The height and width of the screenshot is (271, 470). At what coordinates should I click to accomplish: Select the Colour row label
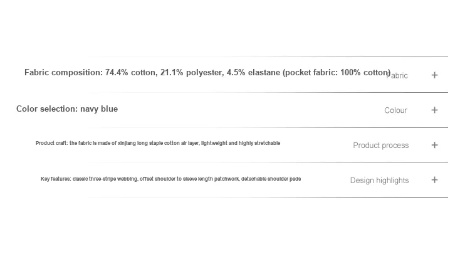click(x=395, y=110)
